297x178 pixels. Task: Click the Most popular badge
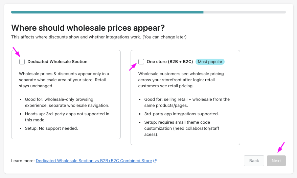pyautogui.click(x=210, y=62)
